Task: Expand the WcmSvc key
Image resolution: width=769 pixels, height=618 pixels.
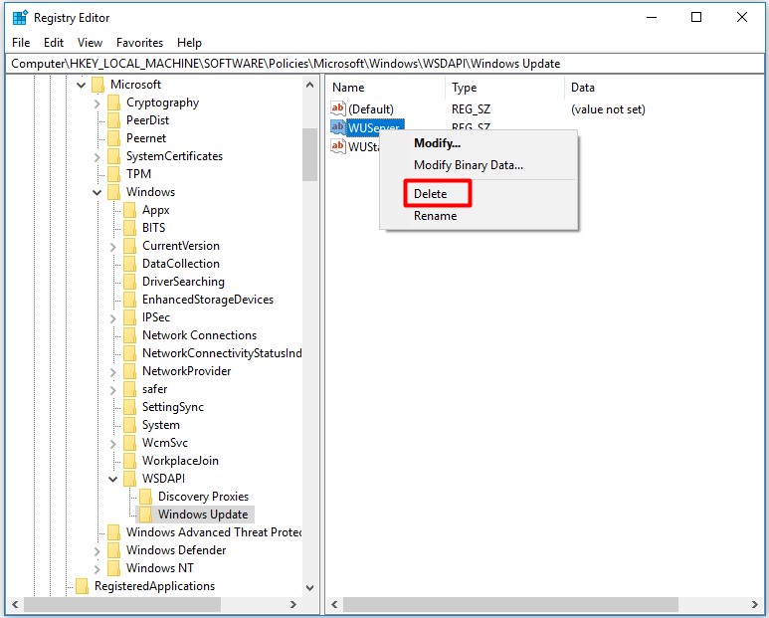Action: coord(113,444)
